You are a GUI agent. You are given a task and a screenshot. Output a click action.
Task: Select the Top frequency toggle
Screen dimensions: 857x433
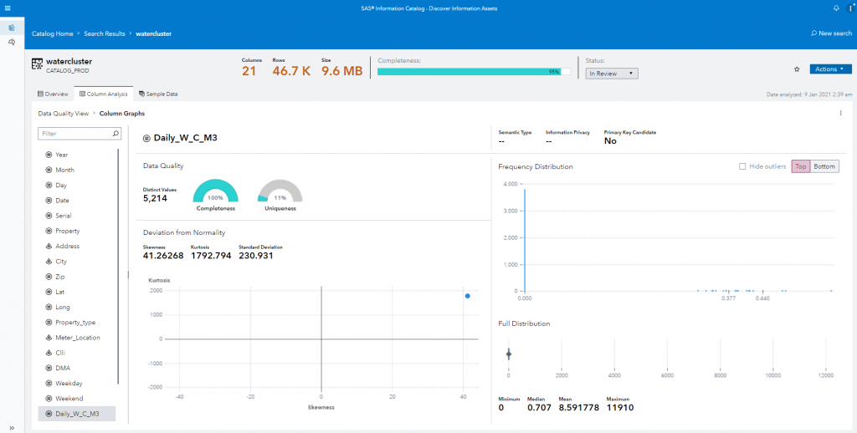click(800, 166)
